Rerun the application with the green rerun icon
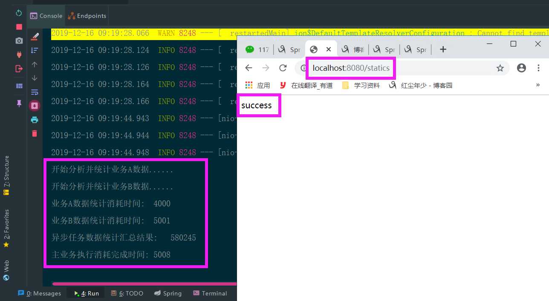The width and height of the screenshot is (549, 301). 19,13
